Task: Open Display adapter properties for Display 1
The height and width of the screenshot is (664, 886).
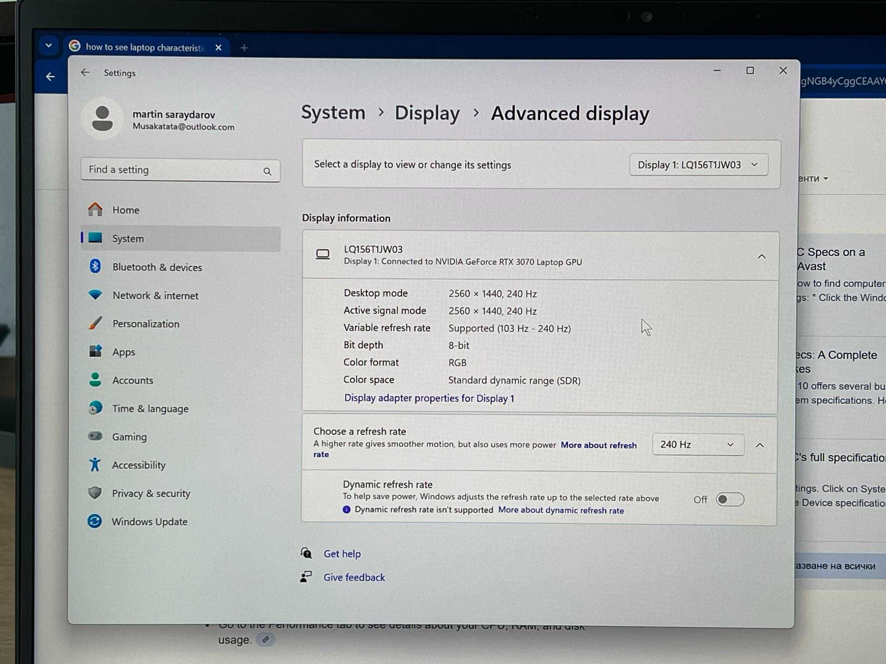Action: (x=429, y=398)
